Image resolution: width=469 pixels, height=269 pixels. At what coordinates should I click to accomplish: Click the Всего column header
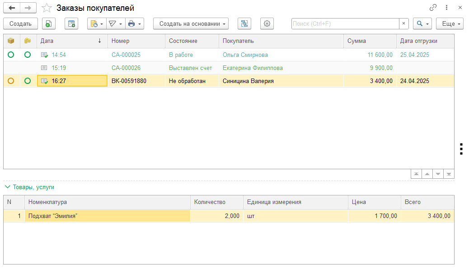pos(427,202)
